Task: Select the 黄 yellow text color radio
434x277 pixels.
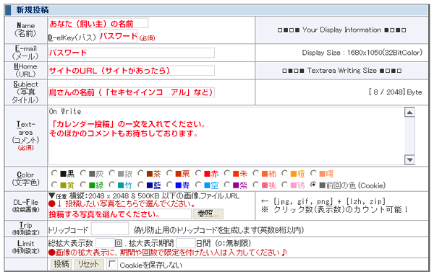Action: [x=54, y=185]
